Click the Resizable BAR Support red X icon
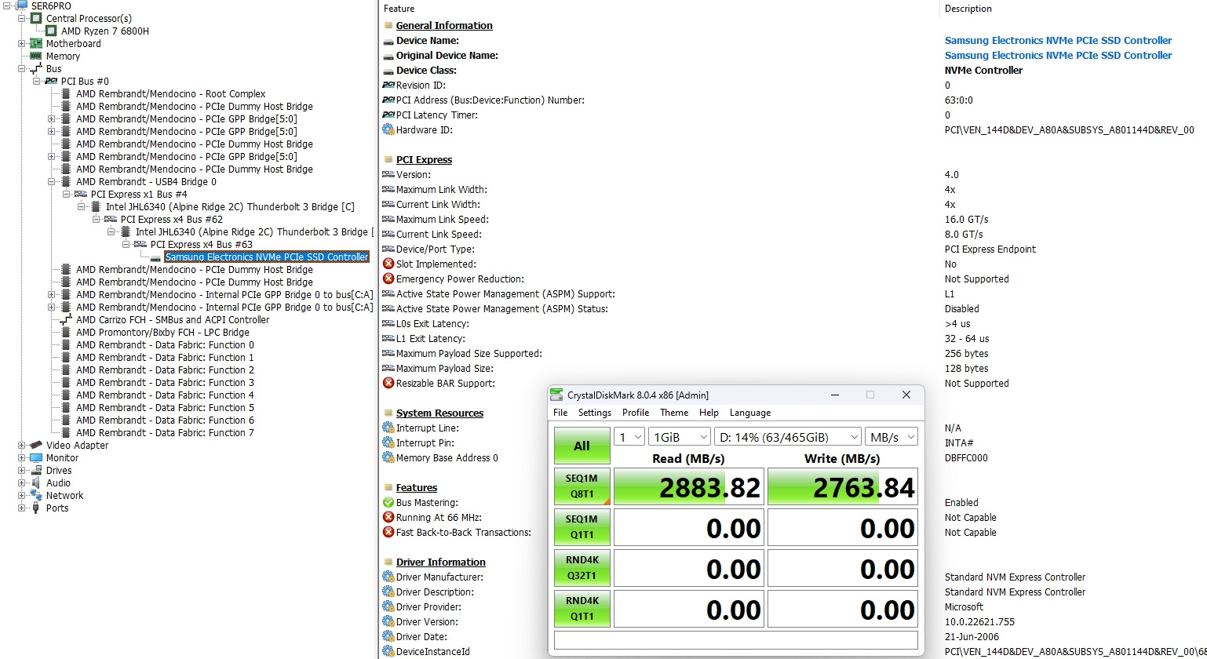 388,383
